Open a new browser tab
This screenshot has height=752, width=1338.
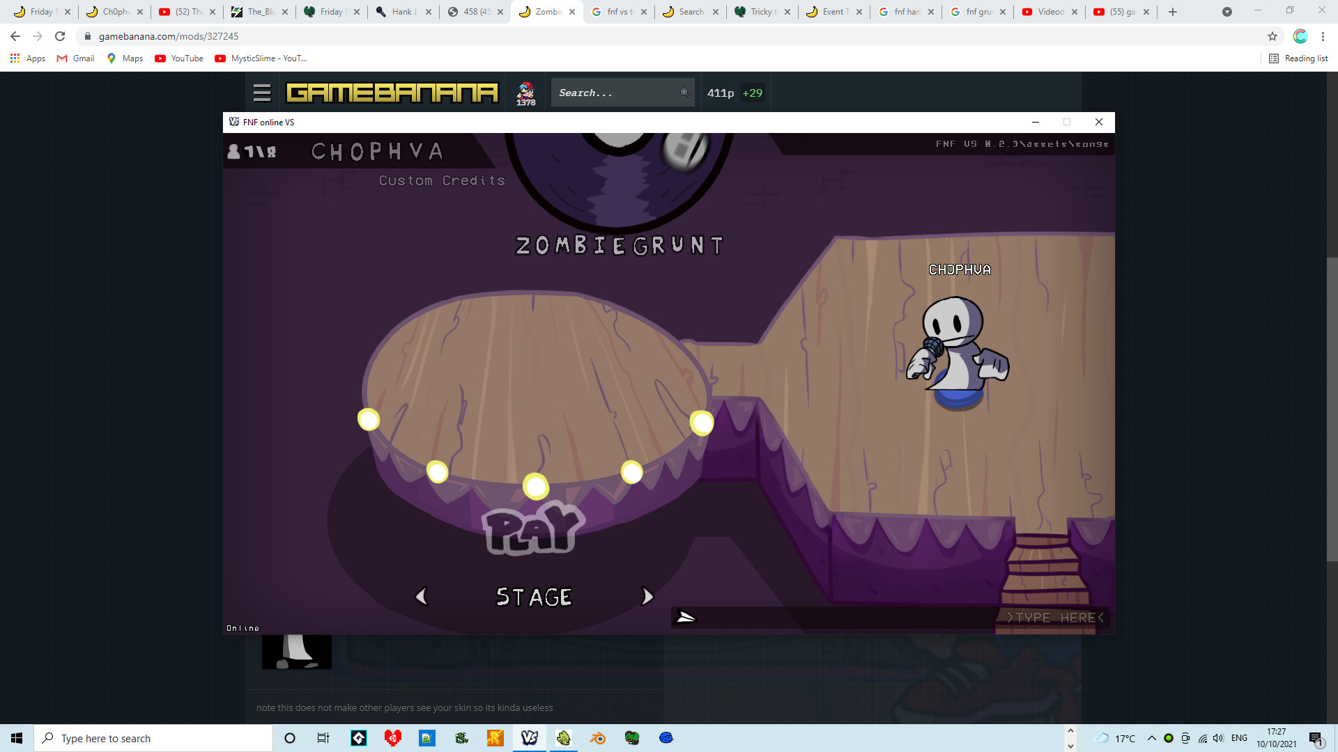pyautogui.click(x=1173, y=12)
